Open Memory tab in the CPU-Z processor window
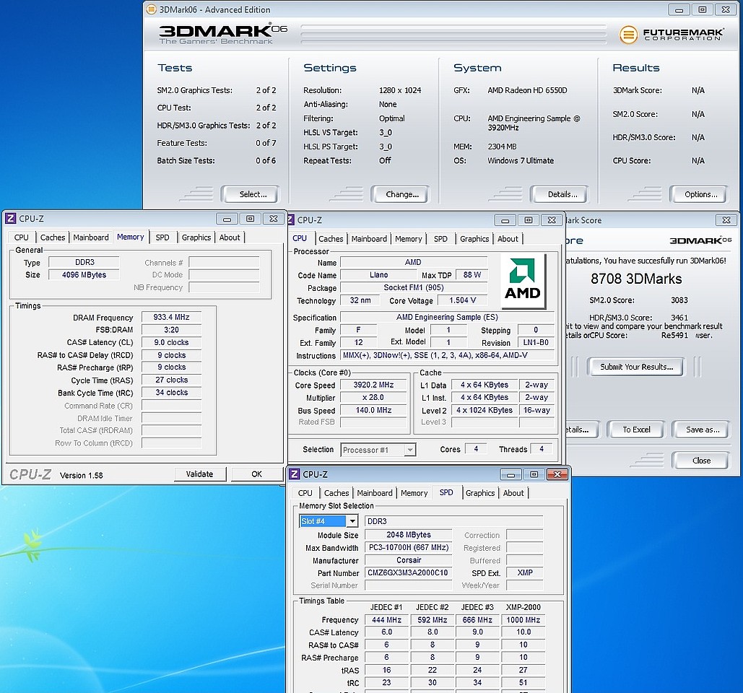743x693 pixels. click(x=409, y=239)
